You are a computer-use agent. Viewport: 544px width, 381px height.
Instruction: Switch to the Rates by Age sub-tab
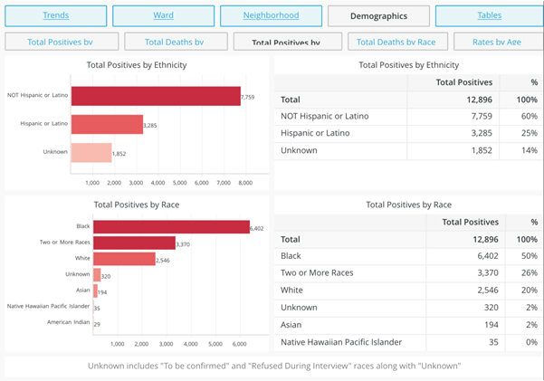click(x=495, y=42)
